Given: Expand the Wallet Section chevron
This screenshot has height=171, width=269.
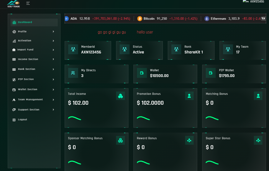Looking at the screenshot, I should tap(53, 89).
